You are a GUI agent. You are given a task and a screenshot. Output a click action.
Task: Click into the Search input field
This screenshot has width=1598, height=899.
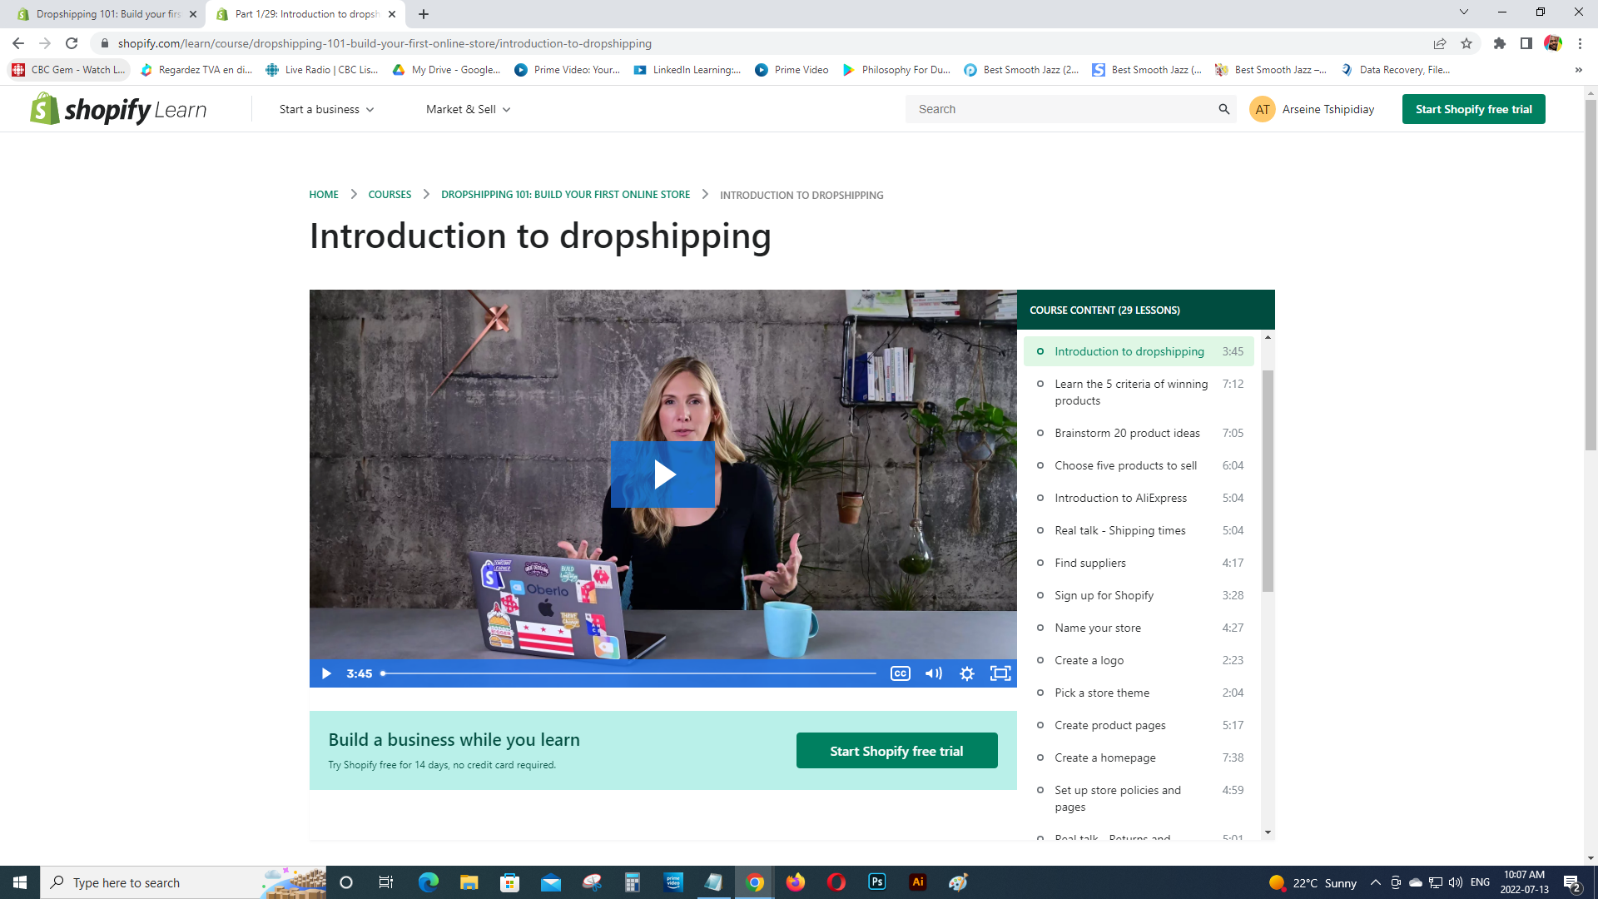point(1061,109)
